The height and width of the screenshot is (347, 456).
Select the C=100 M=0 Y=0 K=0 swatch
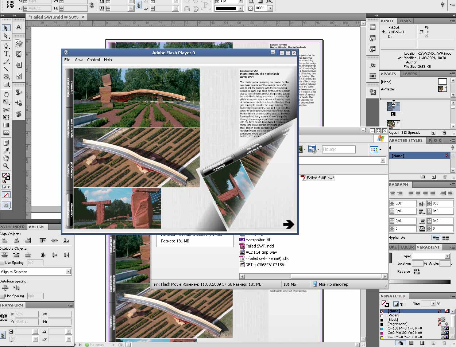tap(404, 328)
